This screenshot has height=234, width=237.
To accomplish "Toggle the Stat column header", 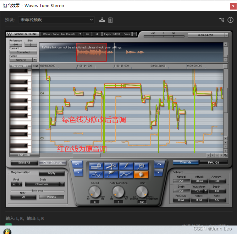I will tap(35, 66).
